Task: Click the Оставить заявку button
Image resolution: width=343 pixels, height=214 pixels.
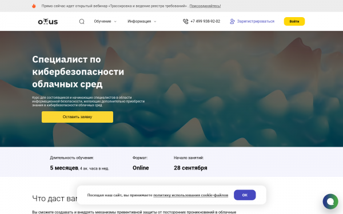Action: 77,117
